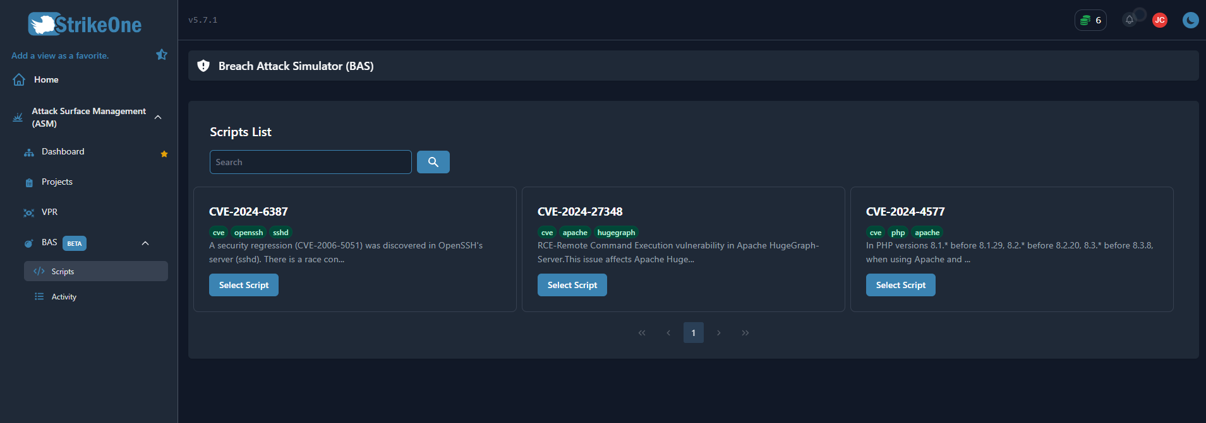This screenshot has height=423, width=1206.
Task: Open the notifications bell
Action: click(x=1130, y=20)
